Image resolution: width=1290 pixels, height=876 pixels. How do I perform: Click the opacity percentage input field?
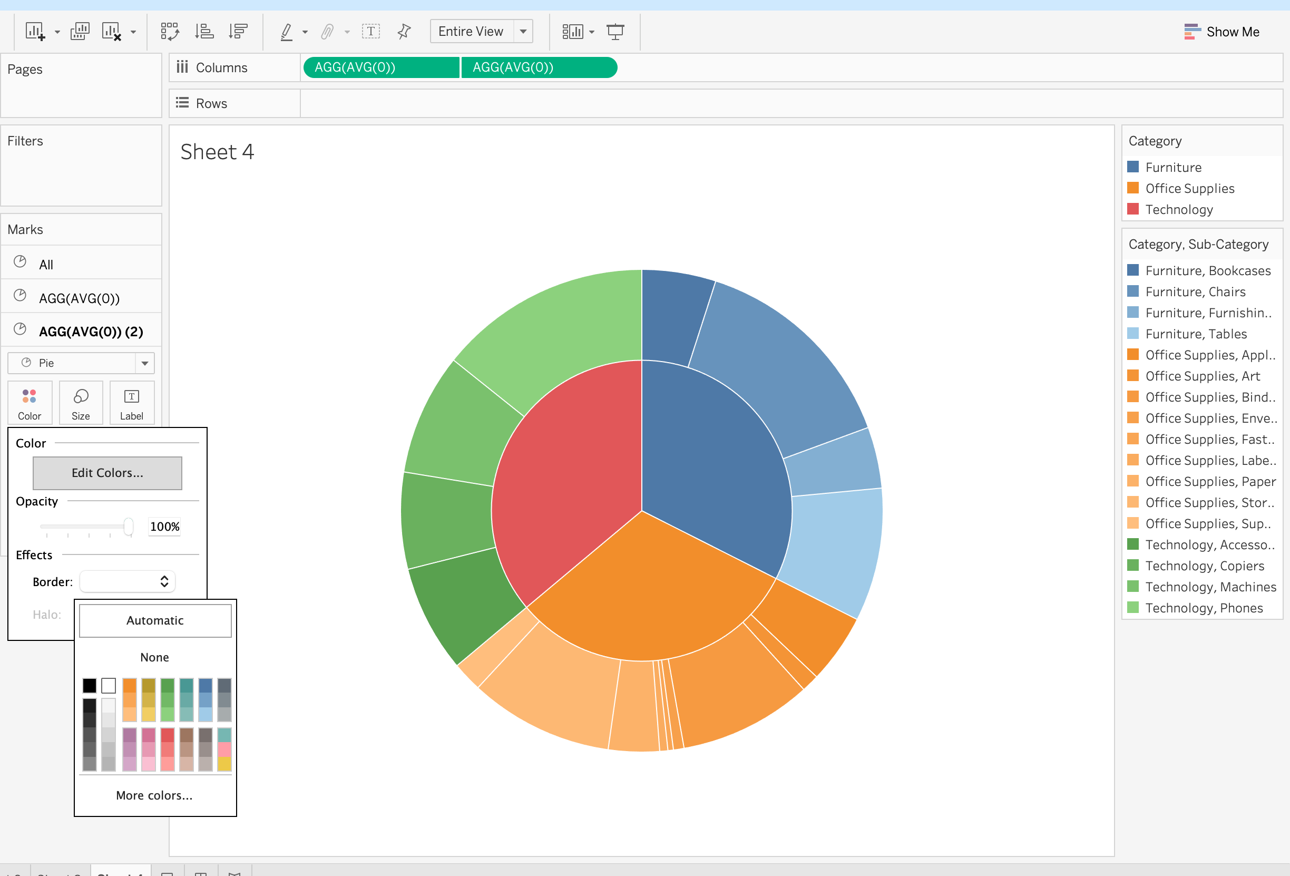[165, 526]
